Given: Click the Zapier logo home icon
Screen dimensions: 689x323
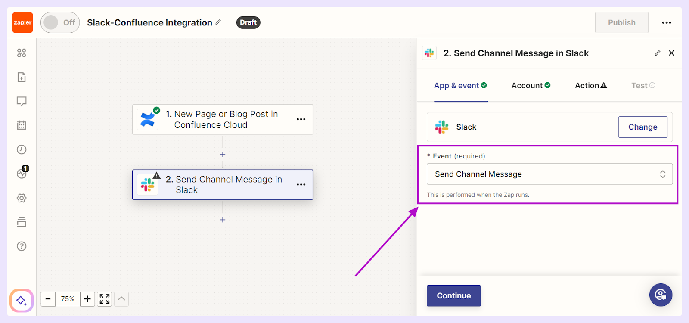Looking at the screenshot, I should pyautogui.click(x=22, y=22).
